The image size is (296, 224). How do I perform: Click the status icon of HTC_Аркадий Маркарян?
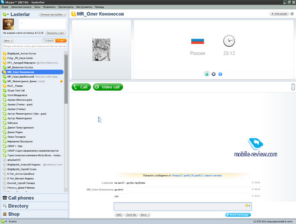(x=5, y=63)
